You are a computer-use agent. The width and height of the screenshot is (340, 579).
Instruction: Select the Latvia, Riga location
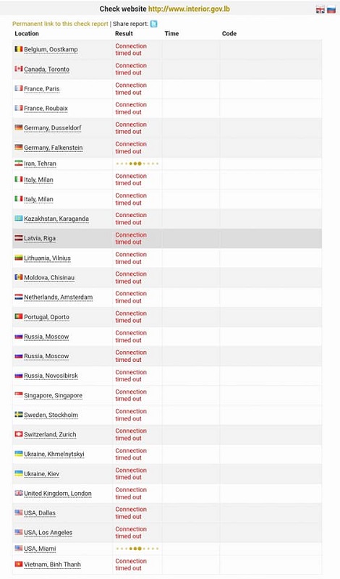(40, 238)
